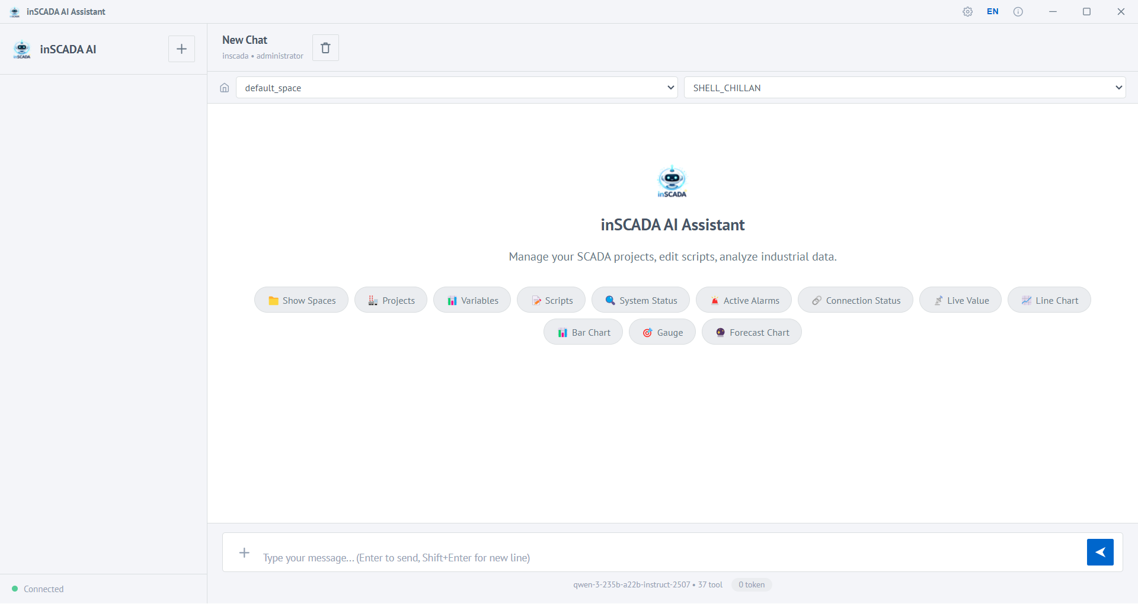Click the Bar Chart action

click(583, 332)
